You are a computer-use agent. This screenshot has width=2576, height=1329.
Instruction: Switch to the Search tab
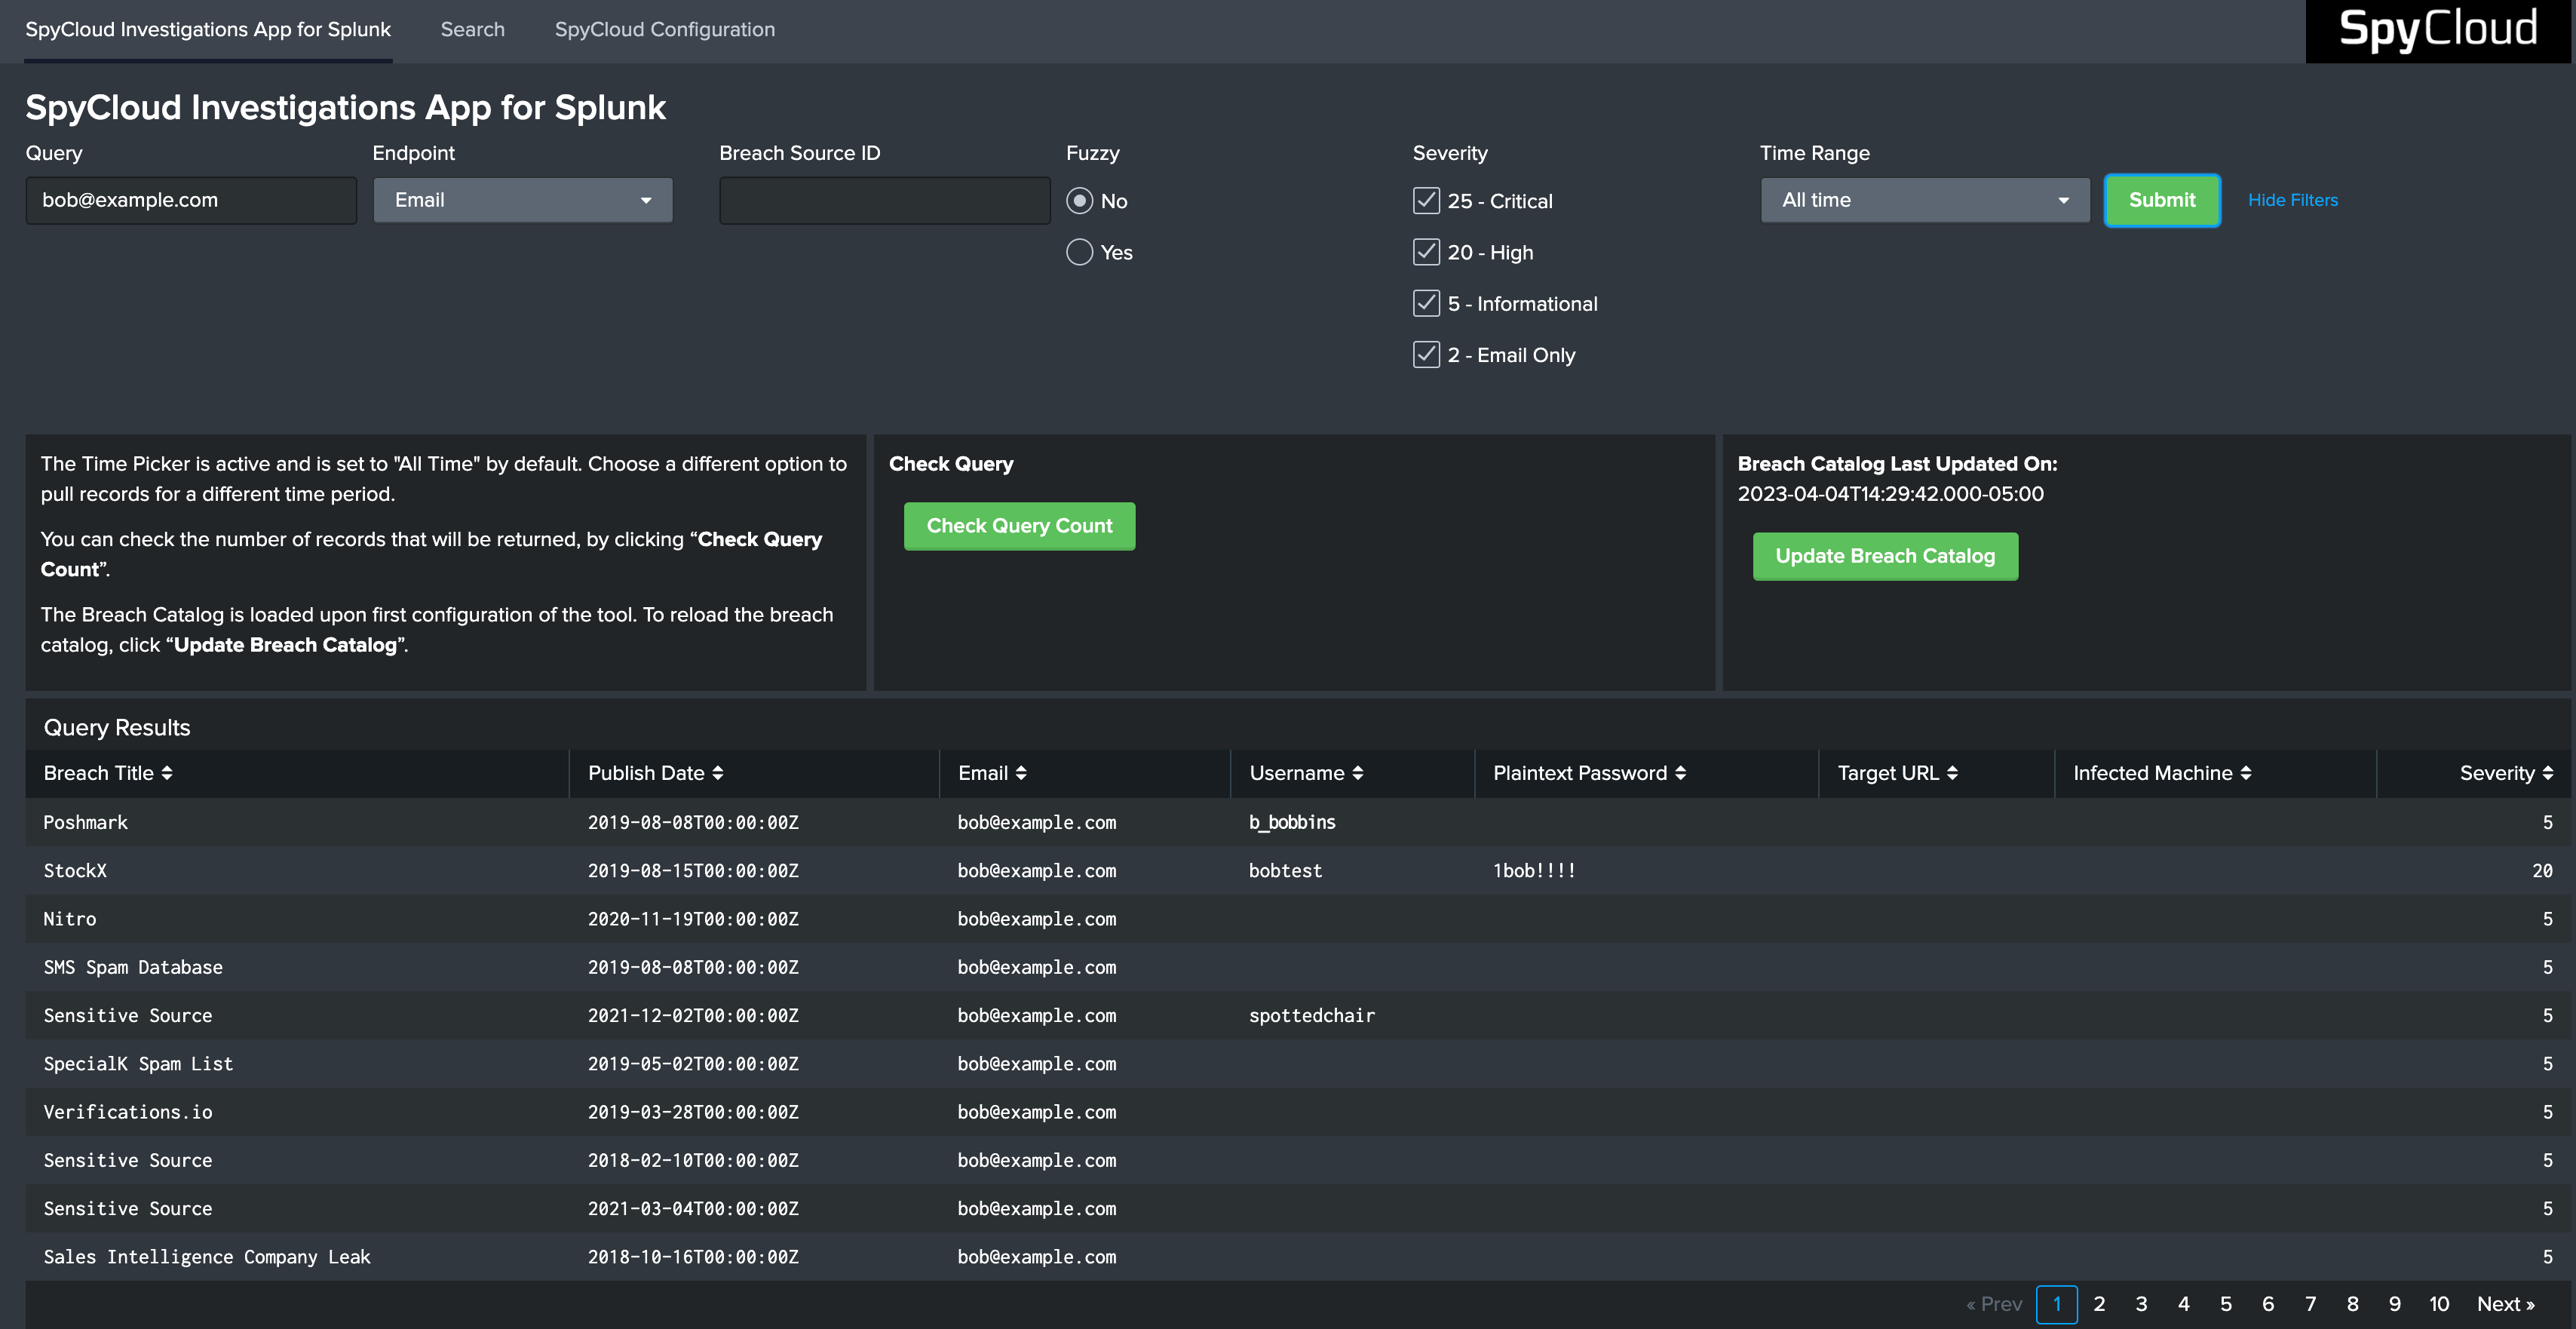coord(473,30)
